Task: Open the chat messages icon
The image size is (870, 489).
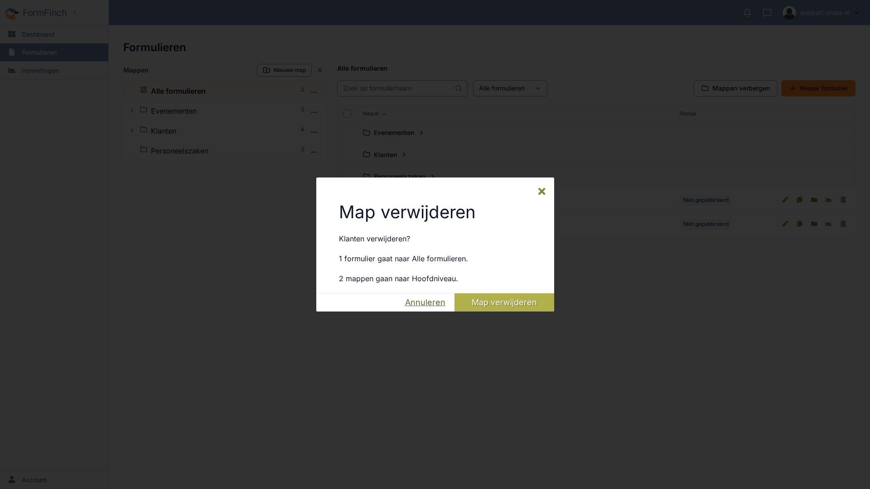Action: tap(767, 13)
